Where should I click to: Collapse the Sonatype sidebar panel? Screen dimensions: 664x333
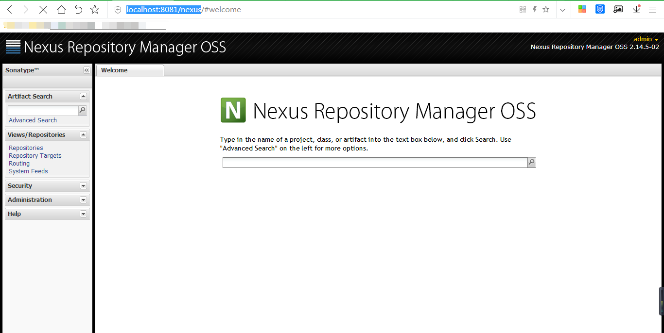(x=87, y=70)
